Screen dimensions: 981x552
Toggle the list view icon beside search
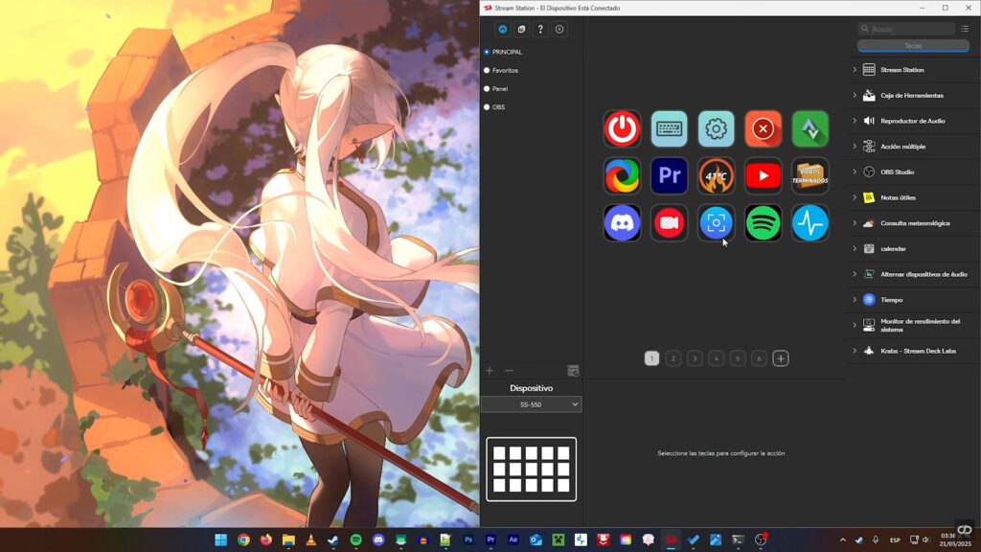pos(965,29)
